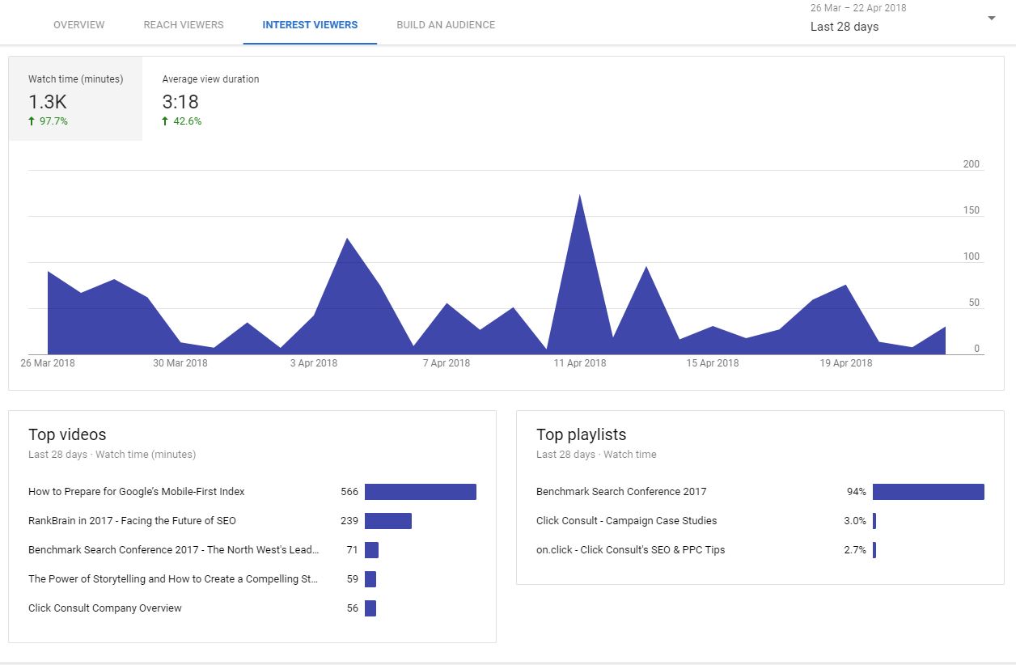The image size is (1016, 665).
Task: Click the 26 Mar – 22 Apr 2018 date text
Action: [x=858, y=8]
